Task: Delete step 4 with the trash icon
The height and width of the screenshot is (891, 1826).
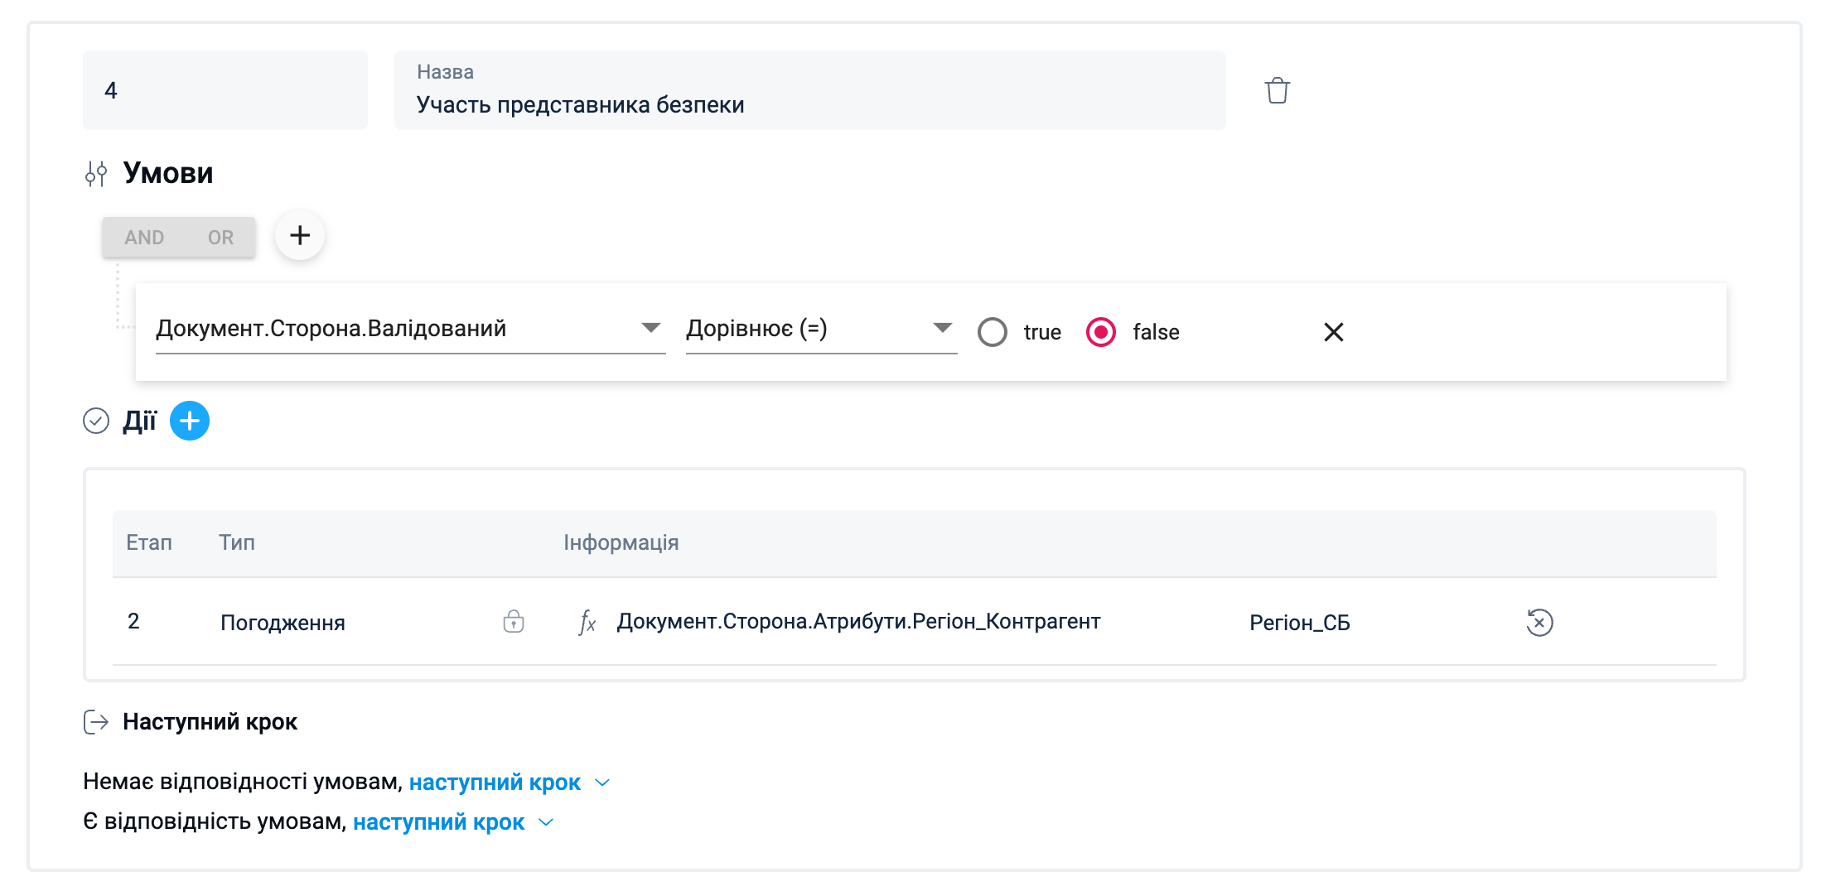Action: point(1277,90)
